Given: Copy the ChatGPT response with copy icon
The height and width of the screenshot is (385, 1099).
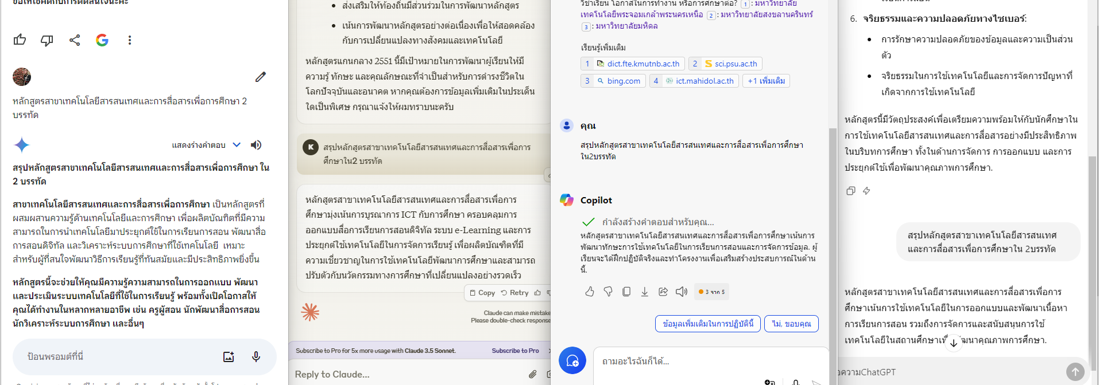Looking at the screenshot, I should coord(851,191).
